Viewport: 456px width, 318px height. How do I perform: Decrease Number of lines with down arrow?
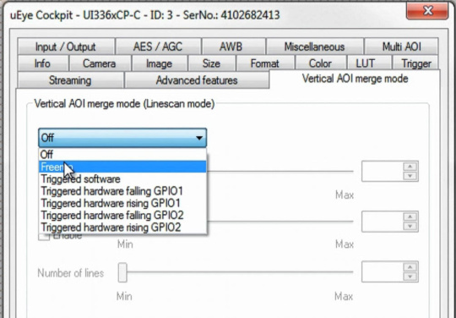point(410,277)
